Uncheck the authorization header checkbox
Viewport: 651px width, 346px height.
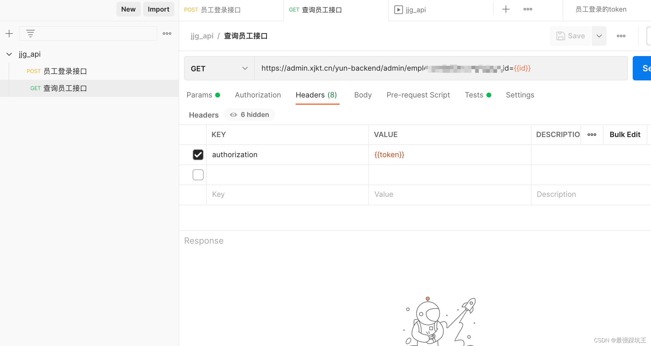coord(198,155)
